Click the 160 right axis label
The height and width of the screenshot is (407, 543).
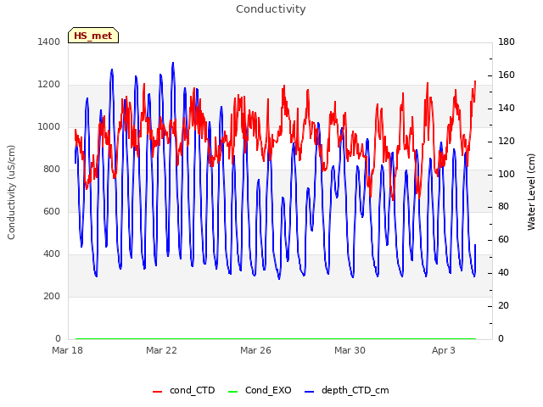pyautogui.click(x=507, y=75)
